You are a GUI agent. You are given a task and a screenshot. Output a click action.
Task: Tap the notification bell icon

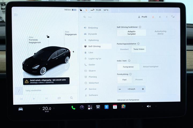tap(160, 17)
